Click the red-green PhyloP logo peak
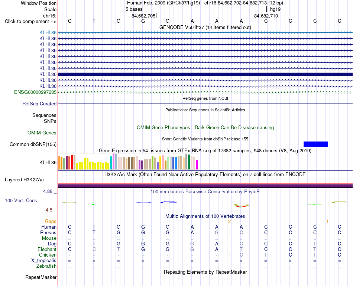This screenshot has height=286, width=353. tap(241, 205)
